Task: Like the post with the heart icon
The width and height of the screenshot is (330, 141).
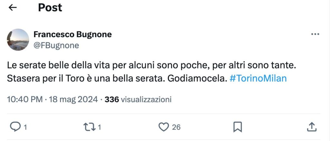Action: point(164,127)
